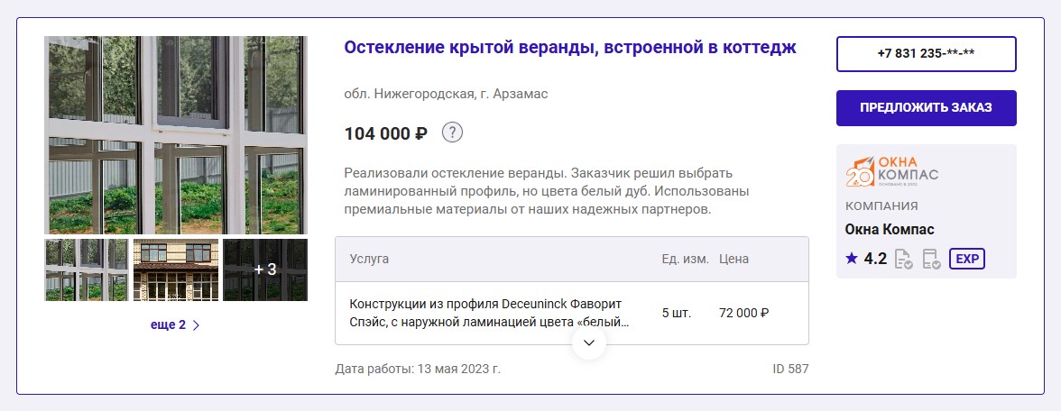Open the '+ 3' more photos thumbnail

[x=265, y=269]
